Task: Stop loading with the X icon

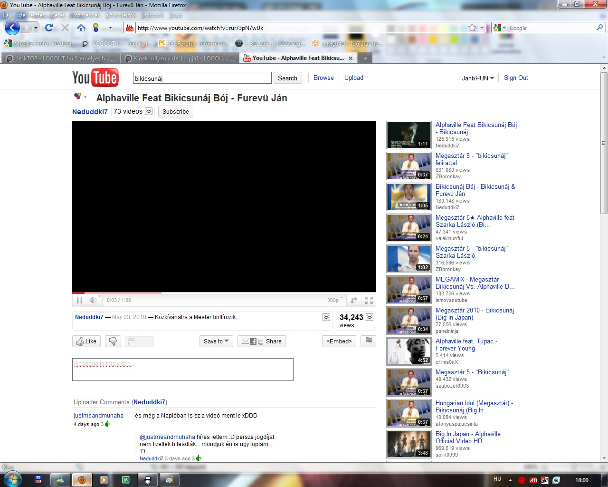Action: click(65, 28)
